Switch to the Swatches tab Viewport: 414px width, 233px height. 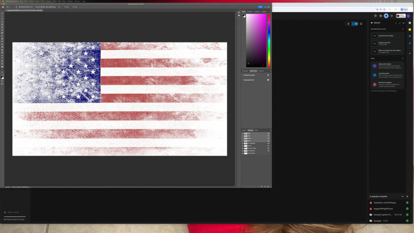coord(249,12)
